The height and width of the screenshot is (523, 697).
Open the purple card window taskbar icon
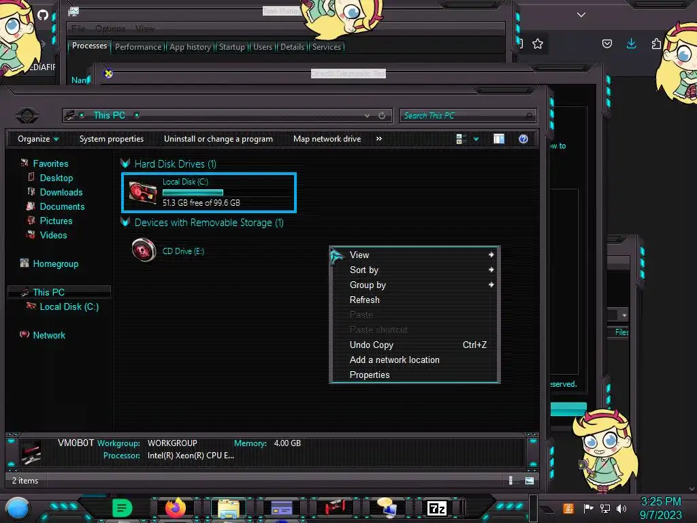281,508
